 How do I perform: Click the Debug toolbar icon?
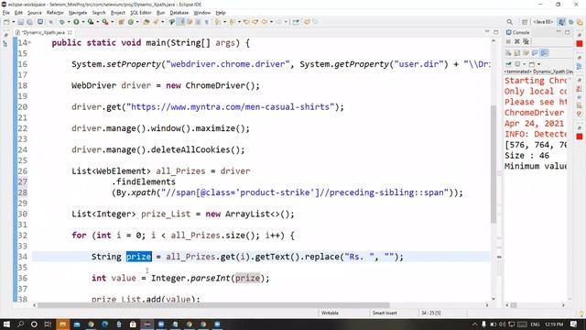(x=61, y=22)
